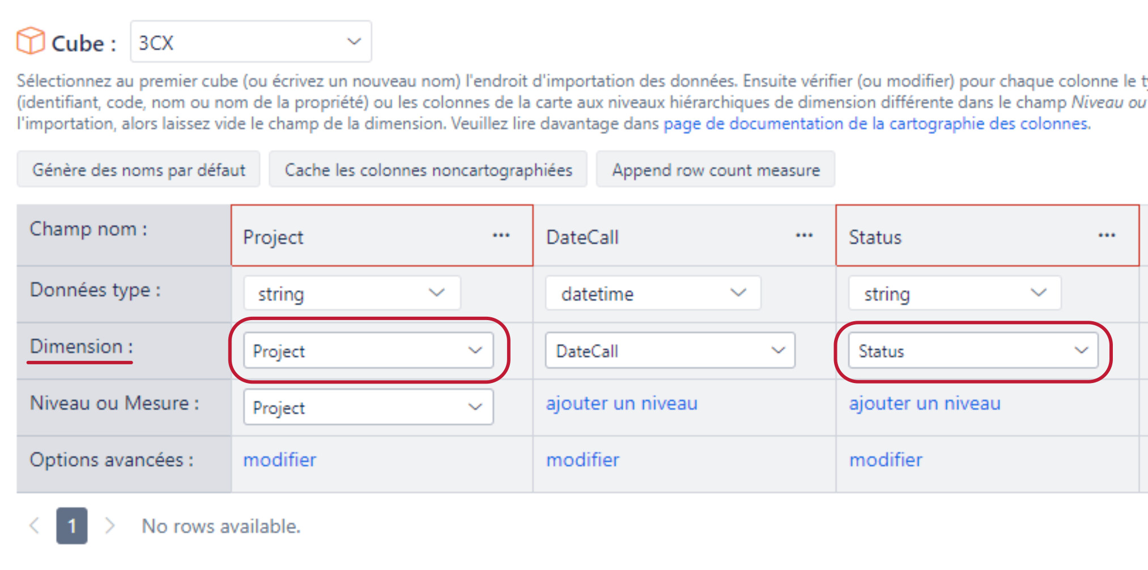Open the DateCall column options ellipsis
The width and height of the screenshot is (1148, 570).
[804, 236]
